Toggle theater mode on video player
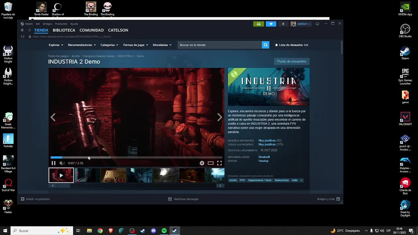Image resolution: width=418 pixels, height=235 pixels. [211, 163]
